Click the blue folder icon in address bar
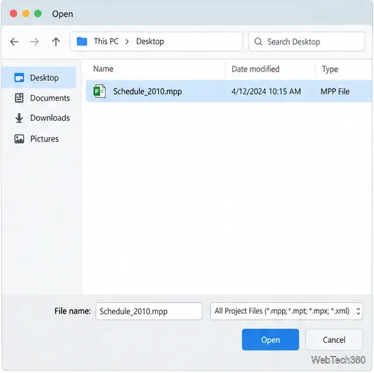The width and height of the screenshot is (374, 373). pyautogui.click(x=82, y=42)
